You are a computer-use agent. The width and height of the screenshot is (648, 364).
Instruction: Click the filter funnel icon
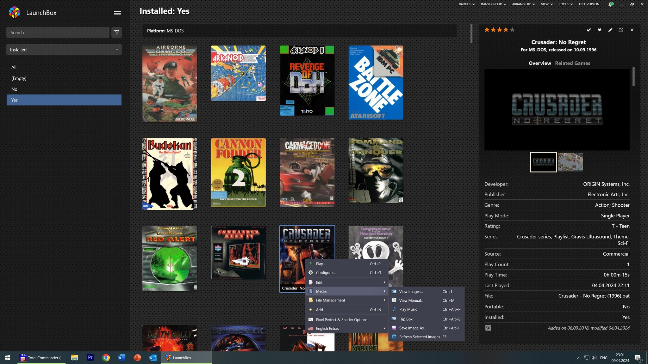[x=116, y=32]
